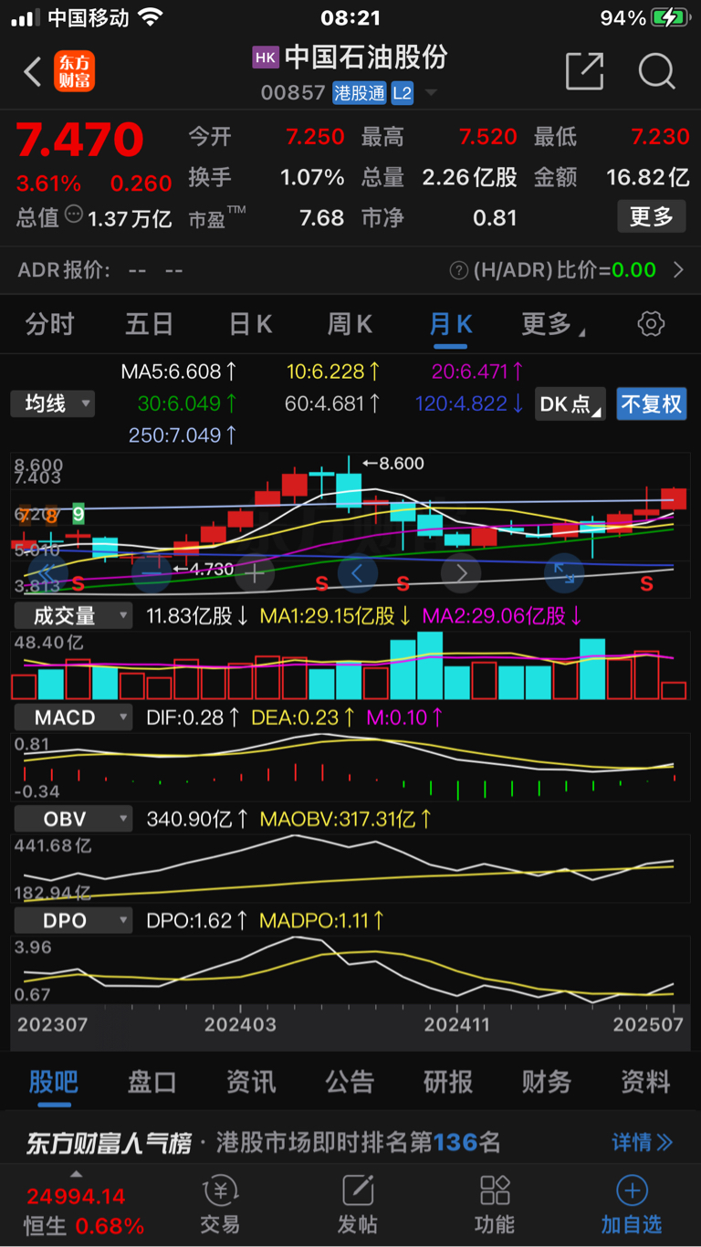Screen dimensions: 701x1247
Task: Tap the 更多 quote details button
Action: [652, 216]
